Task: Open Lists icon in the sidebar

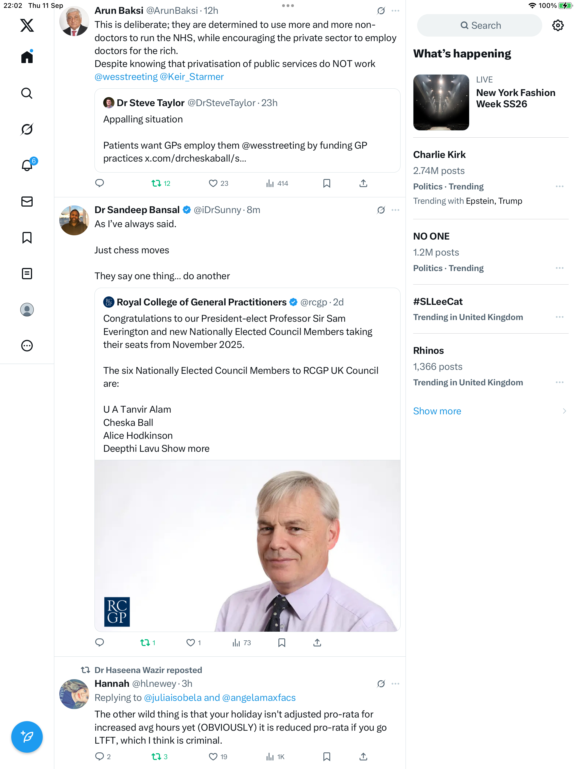Action: 27,274
